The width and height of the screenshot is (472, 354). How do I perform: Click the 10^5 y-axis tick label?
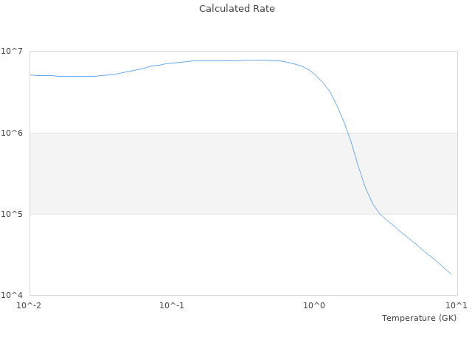click(15, 214)
